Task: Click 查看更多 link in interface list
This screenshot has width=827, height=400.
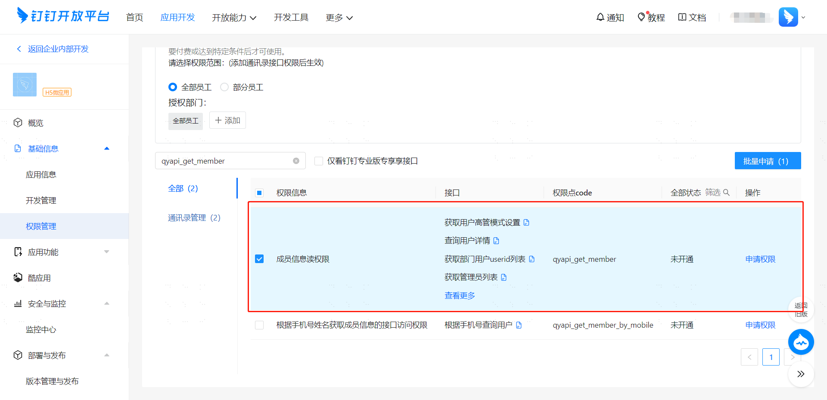Action: [460, 295]
